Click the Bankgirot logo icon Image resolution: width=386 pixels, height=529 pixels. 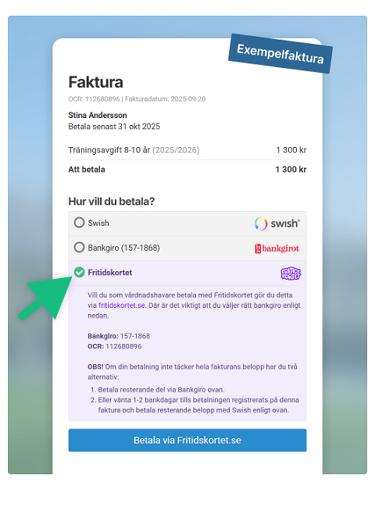tap(277, 248)
